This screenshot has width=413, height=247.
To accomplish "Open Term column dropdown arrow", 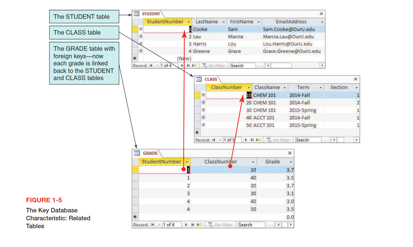I will point(321,88).
